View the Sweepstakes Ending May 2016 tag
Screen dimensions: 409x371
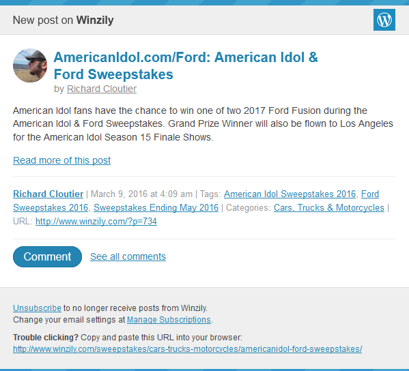pyautogui.click(x=156, y=207)
